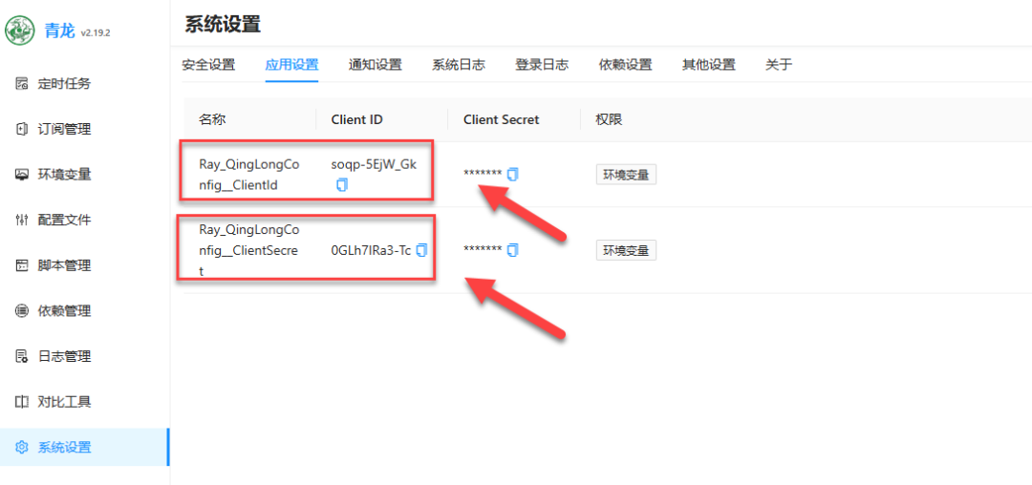1032x485 pixels.
Task: Click 环境变量 tag in ClientSecret row
Action: 627,250
